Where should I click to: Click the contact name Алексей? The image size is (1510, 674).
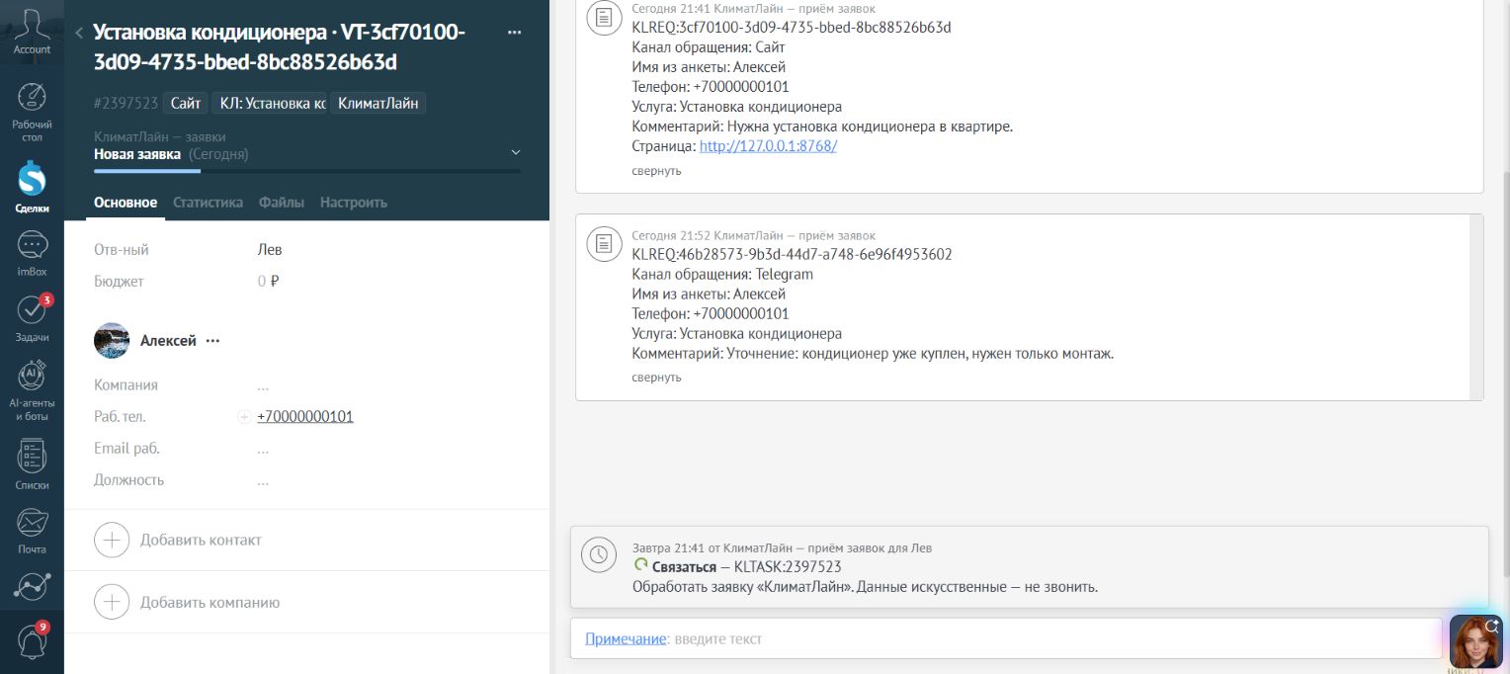(168, 341)
